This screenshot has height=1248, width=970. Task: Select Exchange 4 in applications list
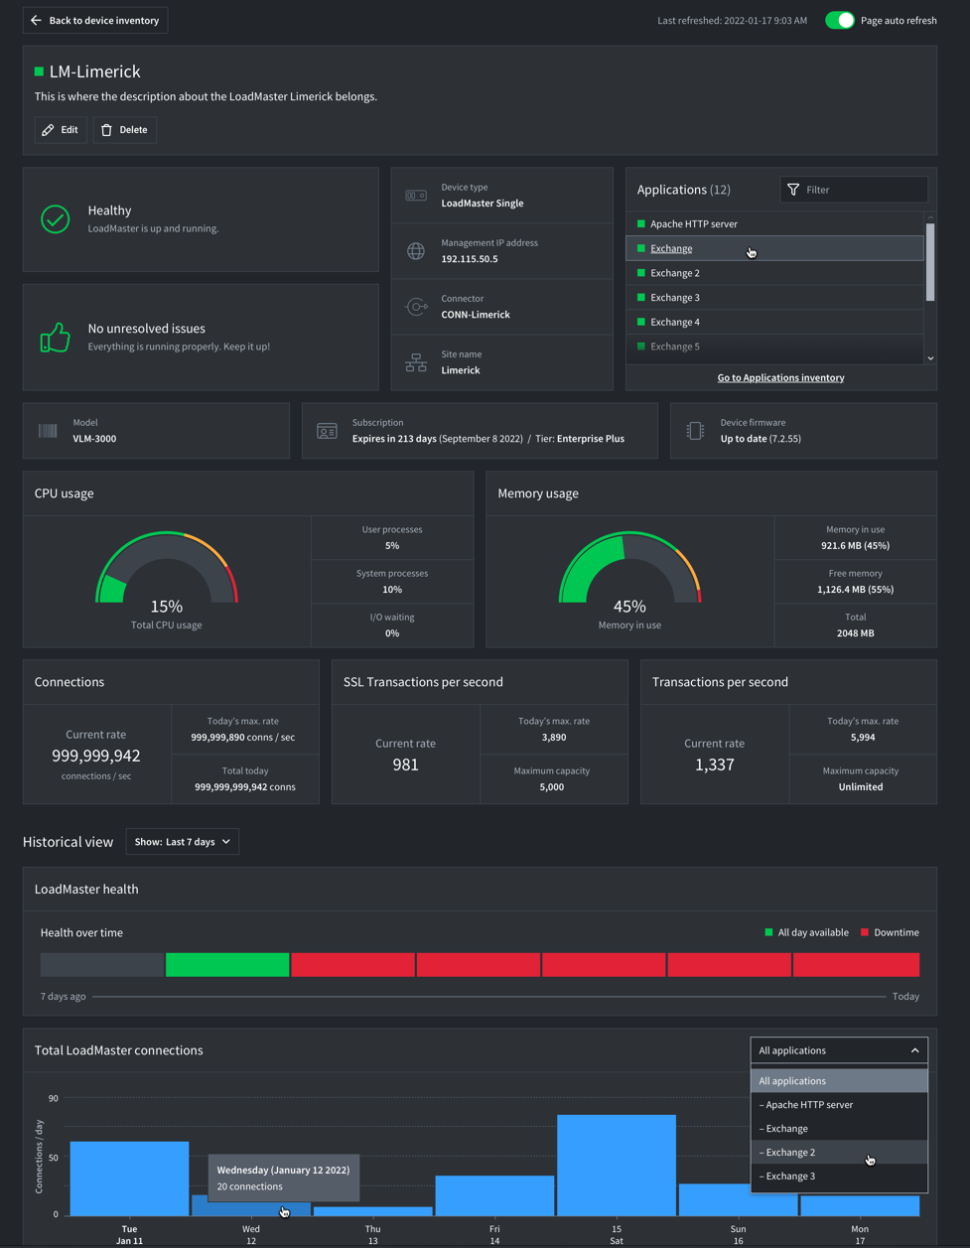pyautogui.click(x=774, y=323)
